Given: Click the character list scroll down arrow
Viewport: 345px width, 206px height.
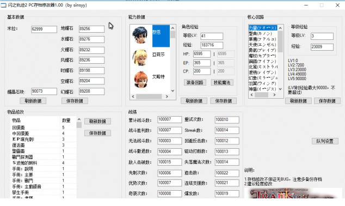Looking at the screenshot, I should point(172,90).
